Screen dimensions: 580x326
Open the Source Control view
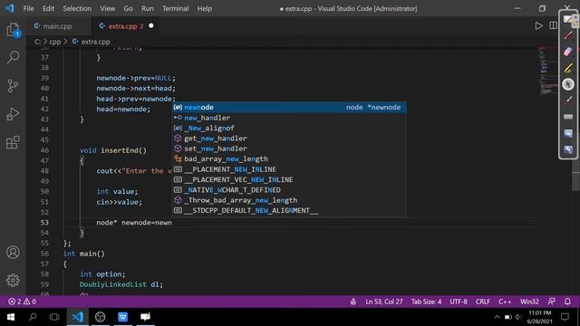pos(13,86)
